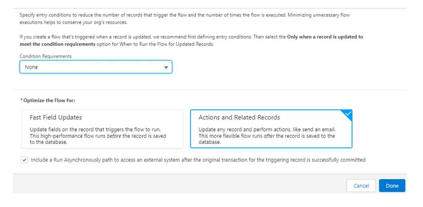
Task: Select the Actions and Related Records card
Action: [x=271, y=129]
